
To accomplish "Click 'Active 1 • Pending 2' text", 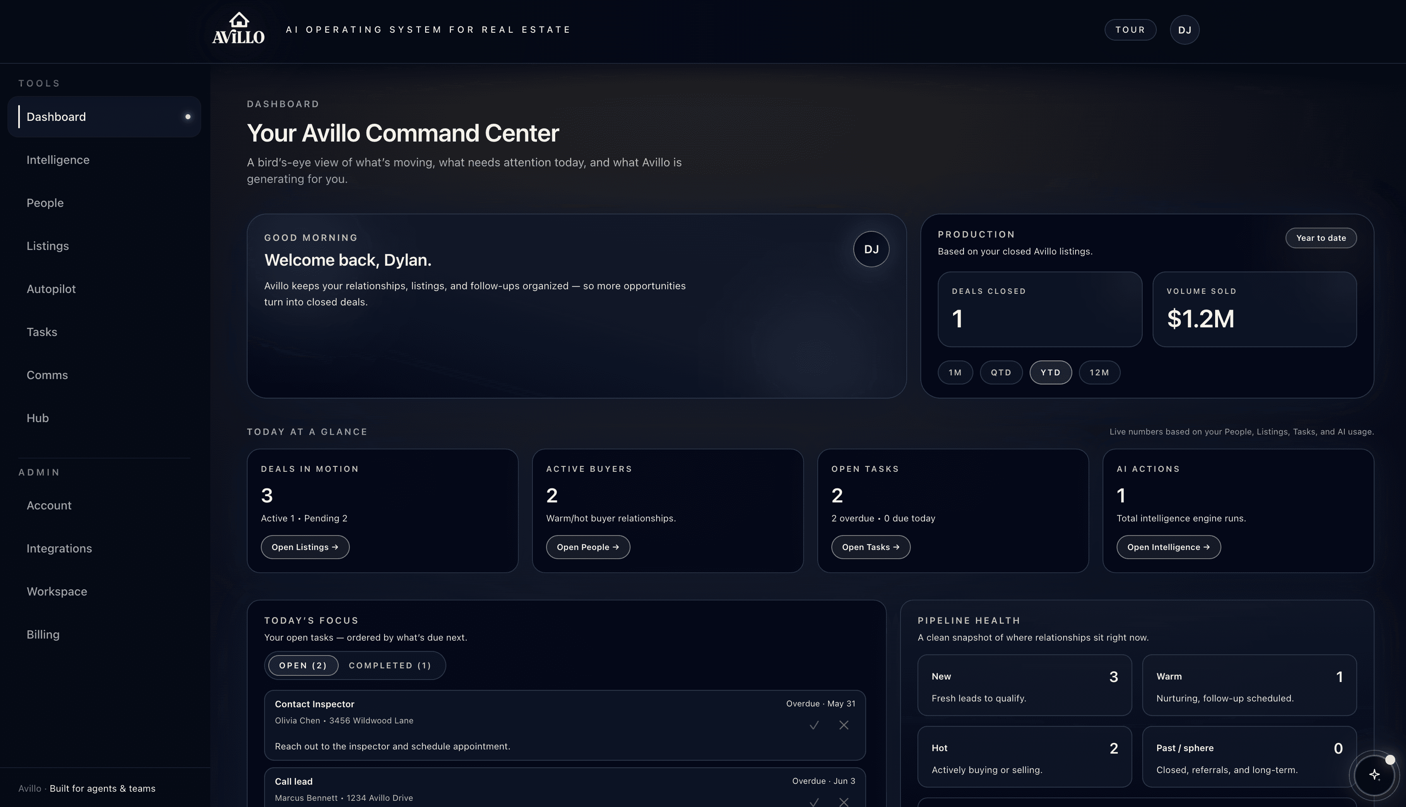I will [304, 518].
